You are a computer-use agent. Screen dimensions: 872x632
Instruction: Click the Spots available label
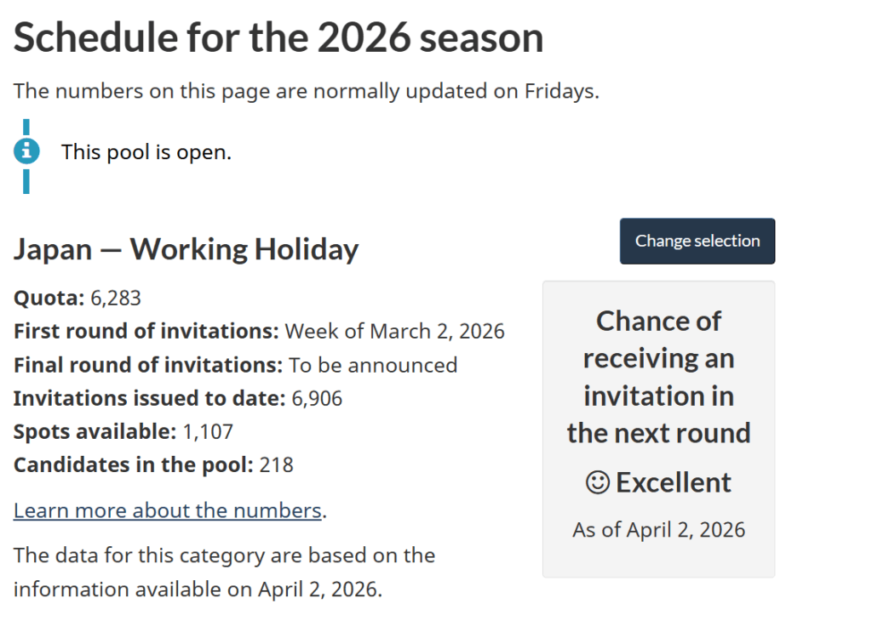tap(95, 431)
